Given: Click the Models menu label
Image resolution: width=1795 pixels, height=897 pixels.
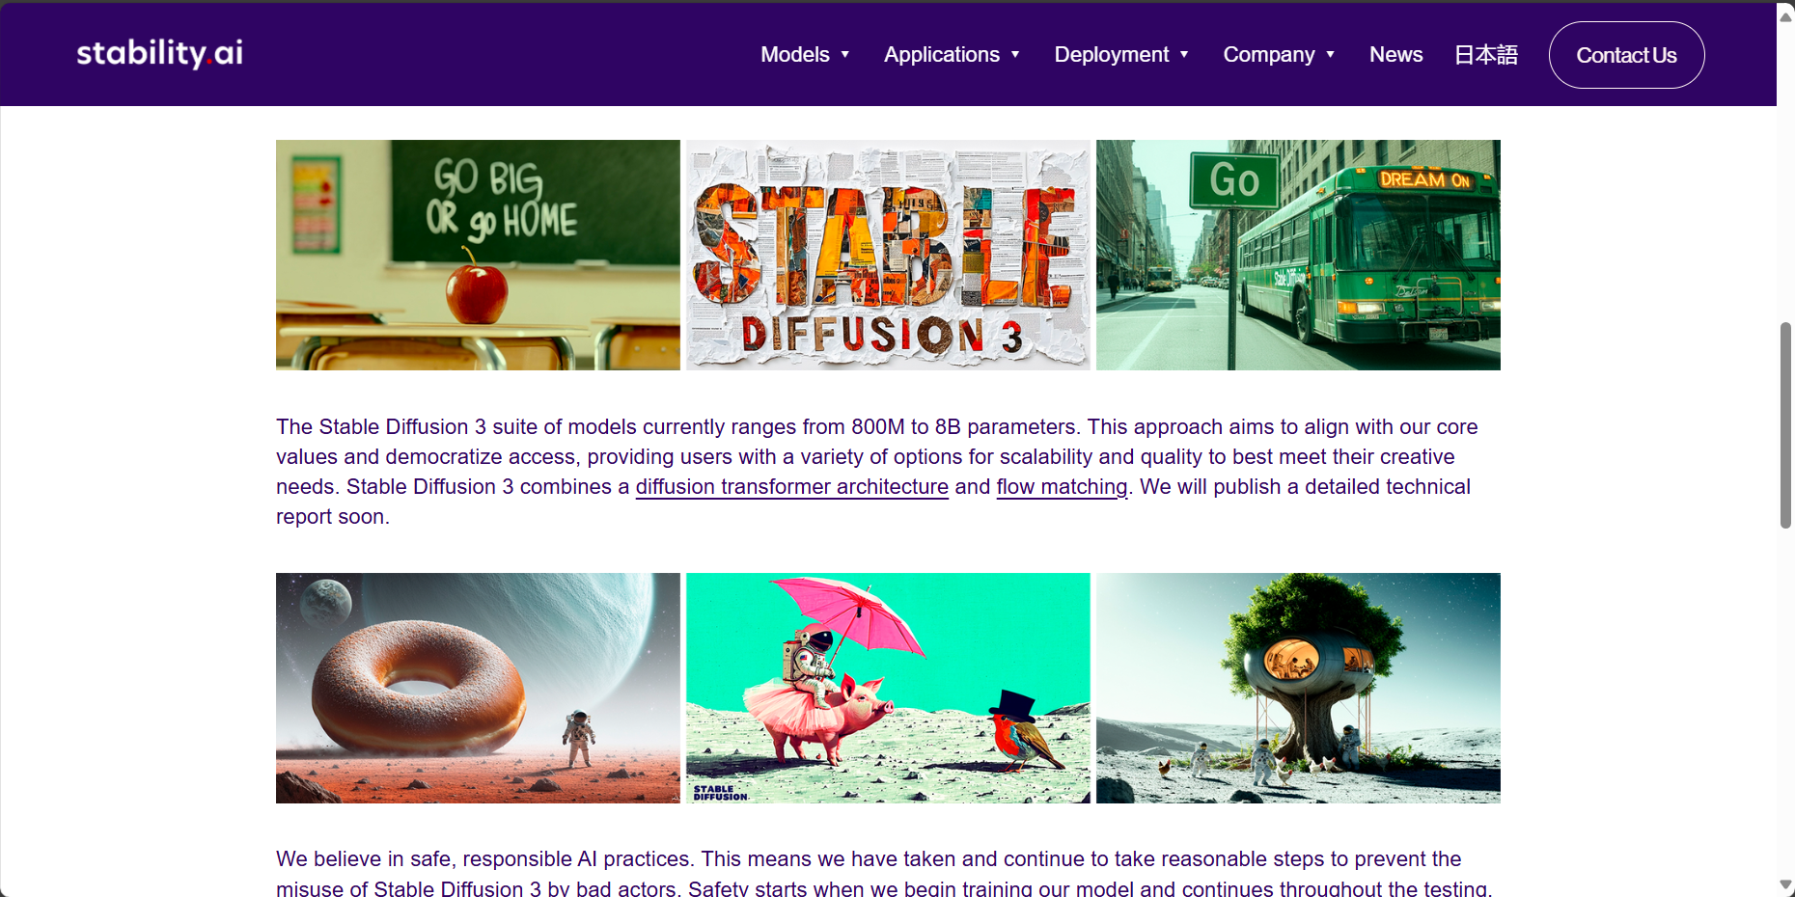Looking at the screenshot, I should (x=794, y=55).
